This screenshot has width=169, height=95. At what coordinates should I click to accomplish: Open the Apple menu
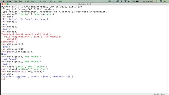click(x=3, y=1)
